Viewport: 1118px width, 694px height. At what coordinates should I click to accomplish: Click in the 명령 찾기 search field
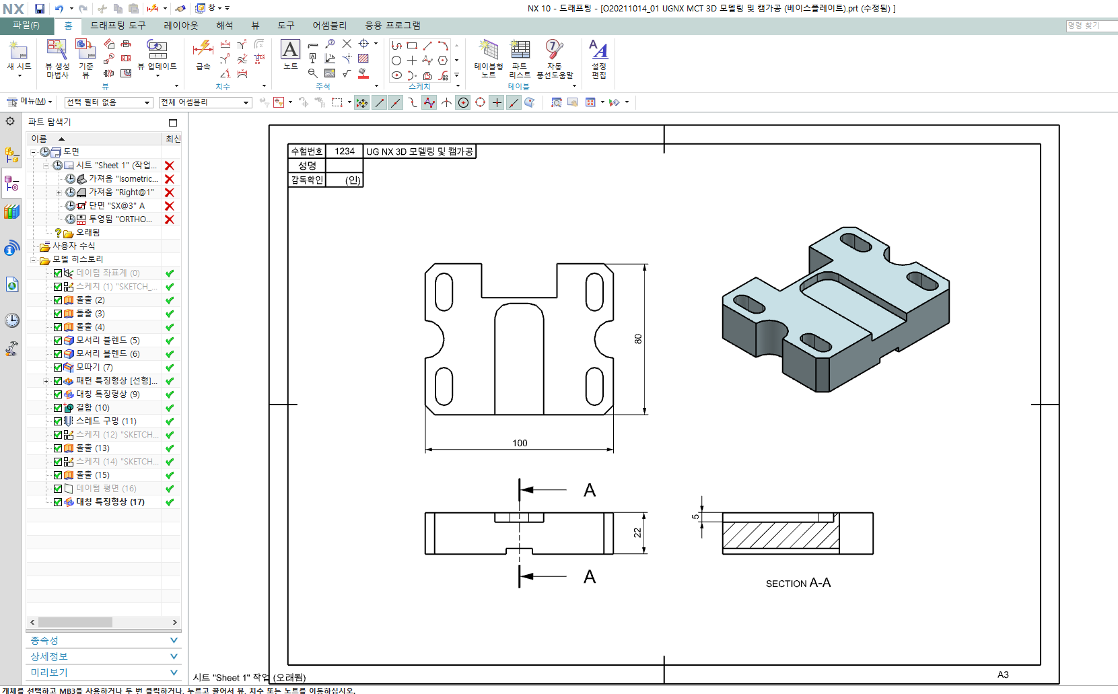(1092, 26)
